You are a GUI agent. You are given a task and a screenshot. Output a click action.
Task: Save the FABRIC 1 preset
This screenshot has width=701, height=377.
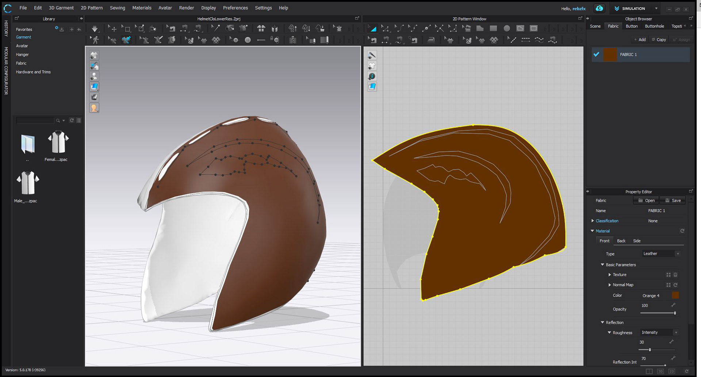point(672,200)
